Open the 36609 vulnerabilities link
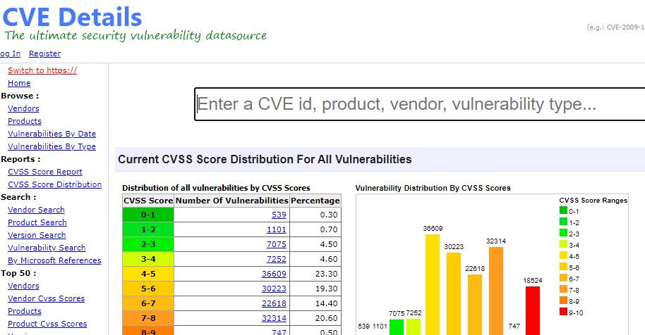 coord(274,274)
